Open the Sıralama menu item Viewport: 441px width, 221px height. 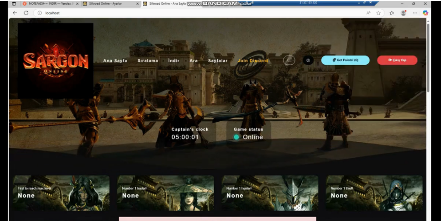(148, 60)
